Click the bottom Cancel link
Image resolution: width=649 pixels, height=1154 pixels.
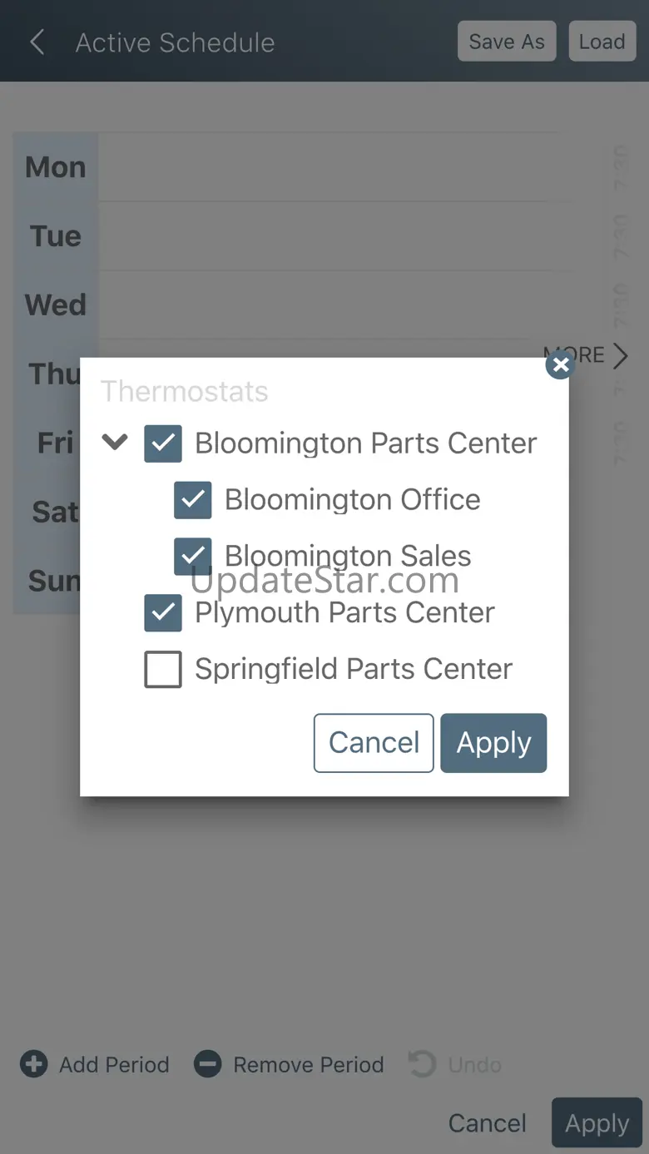pos(488,1123)
